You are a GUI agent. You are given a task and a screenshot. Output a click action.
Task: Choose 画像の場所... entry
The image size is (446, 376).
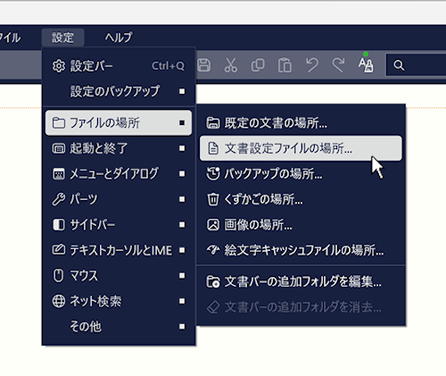click(x=301, y=225)
